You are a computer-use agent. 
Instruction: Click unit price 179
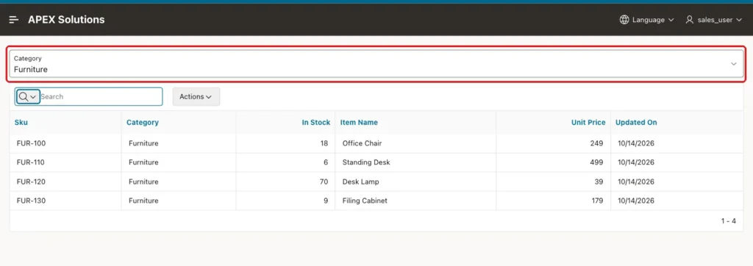coord(597,201)
